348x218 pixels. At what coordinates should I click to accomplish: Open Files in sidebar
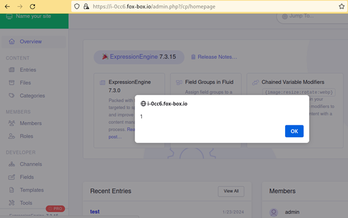[25, 83]
